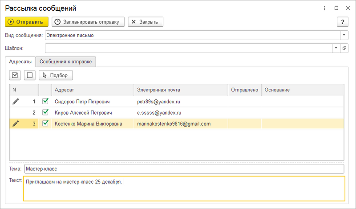Click the Отправлено column header
This screenshot has width=356, height=209.
pyautogui.click(x=244, y=90)
